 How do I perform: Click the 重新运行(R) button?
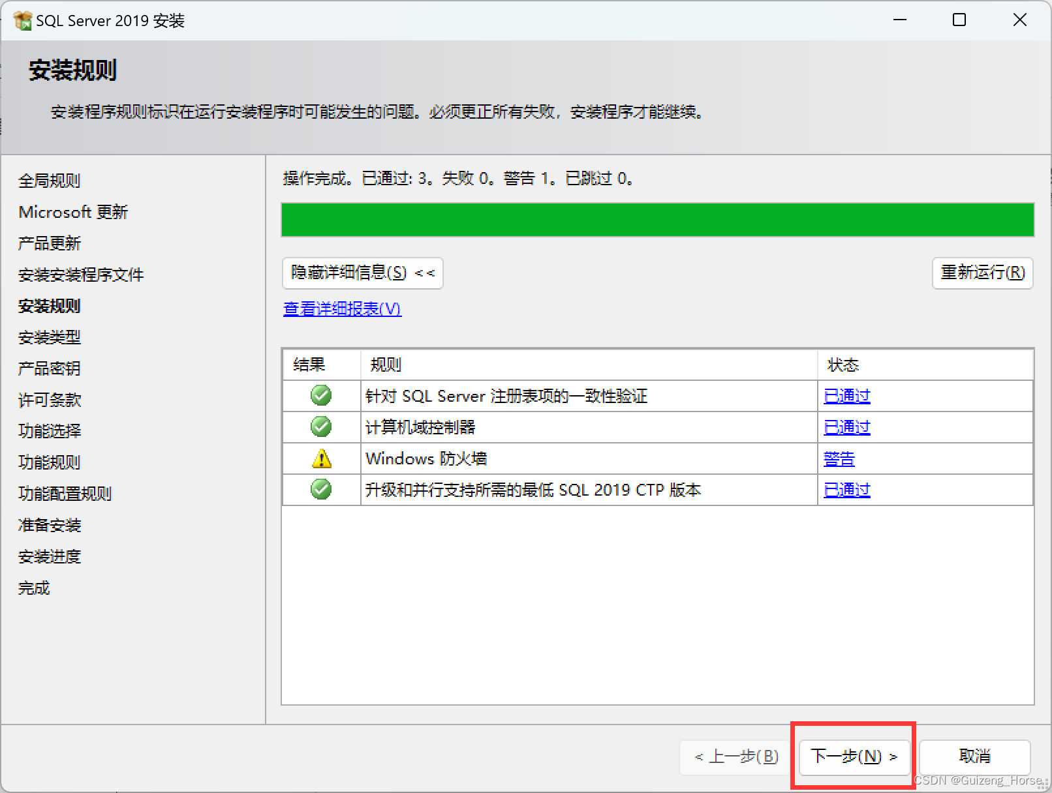983,273
